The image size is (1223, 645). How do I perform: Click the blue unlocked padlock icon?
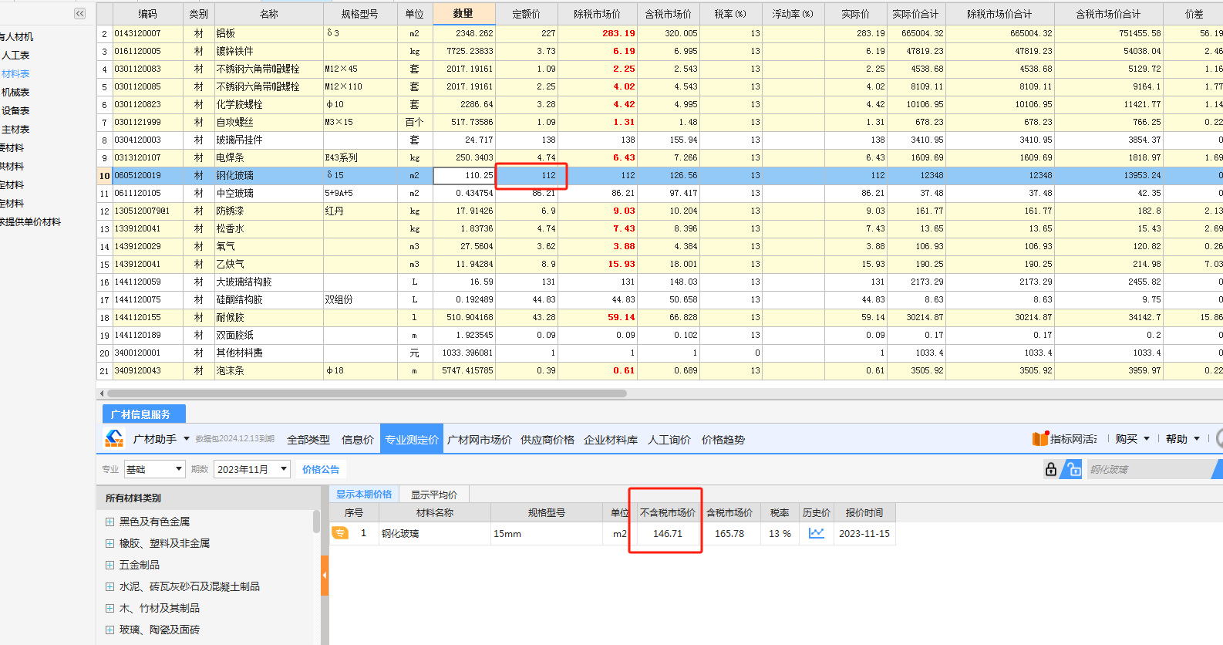(x=1072, y=468)
